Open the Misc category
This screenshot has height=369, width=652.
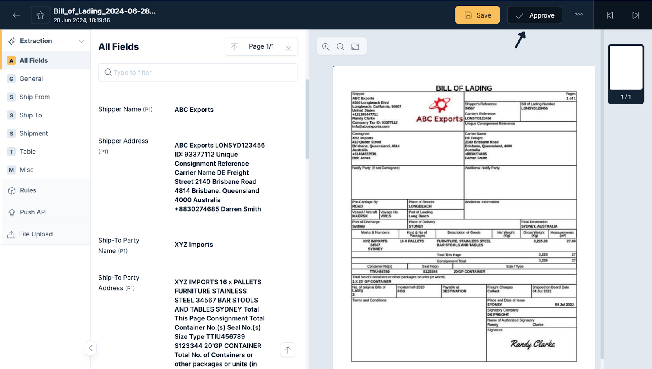click(46, 170)
